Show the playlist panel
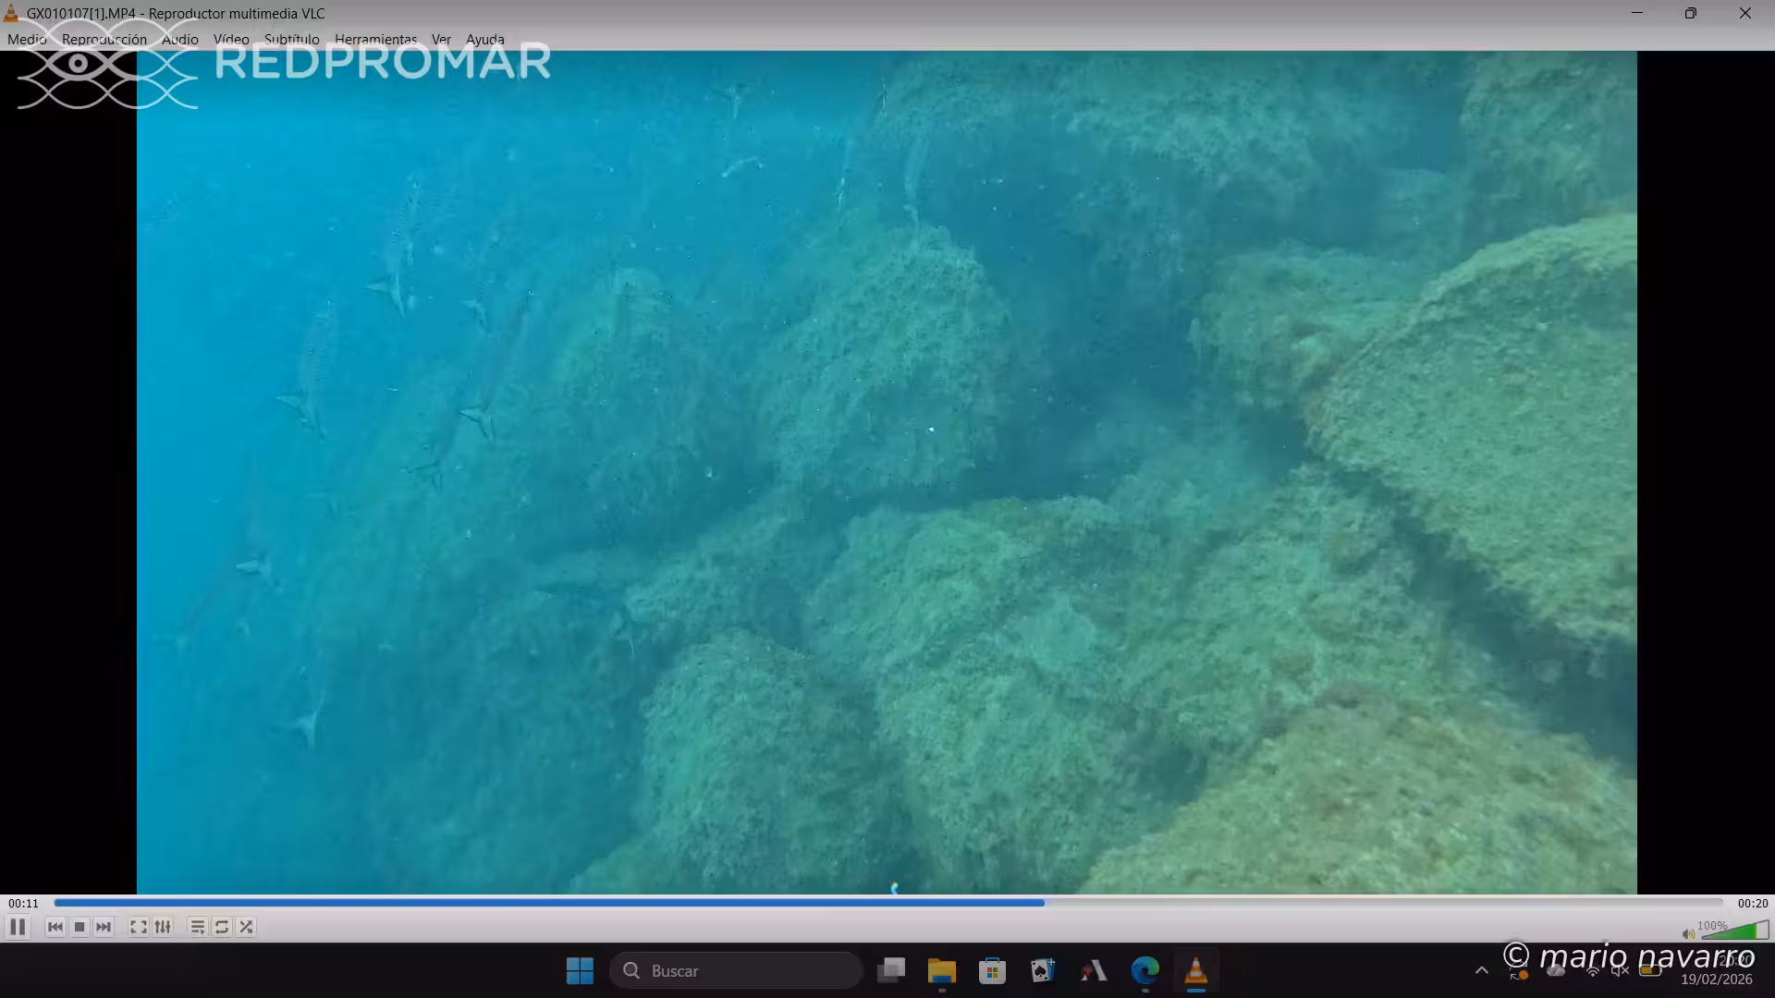This screenshot has width=1775, height=998. click(x=197, y=927)
